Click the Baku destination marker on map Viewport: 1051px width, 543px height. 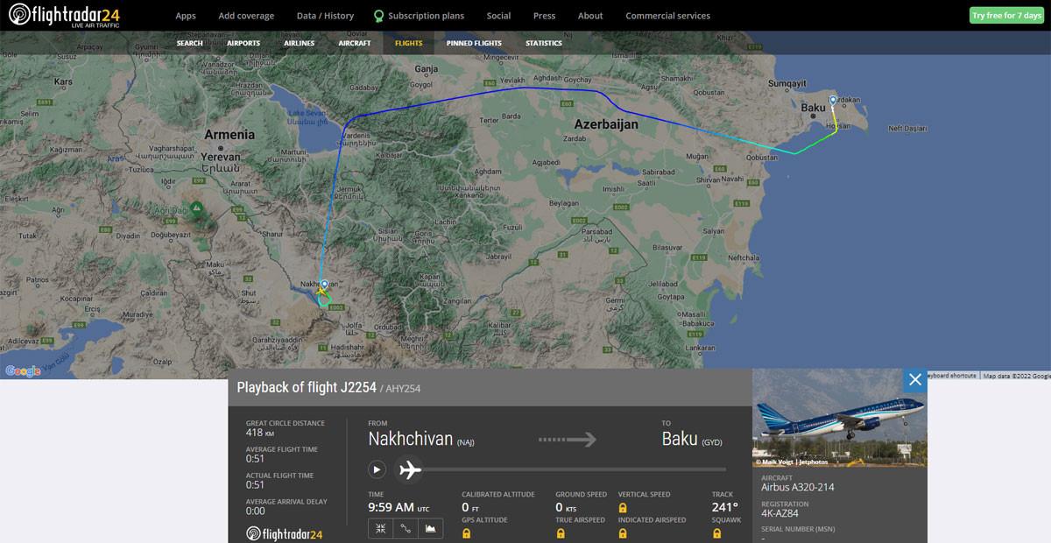click(x=832, y=101)
